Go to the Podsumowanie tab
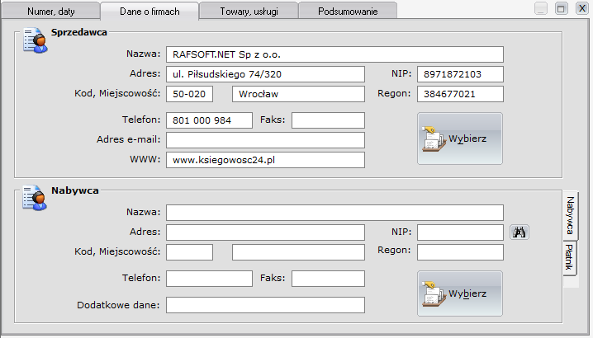This screenshot has height=338, width=593. pos(347,11)
